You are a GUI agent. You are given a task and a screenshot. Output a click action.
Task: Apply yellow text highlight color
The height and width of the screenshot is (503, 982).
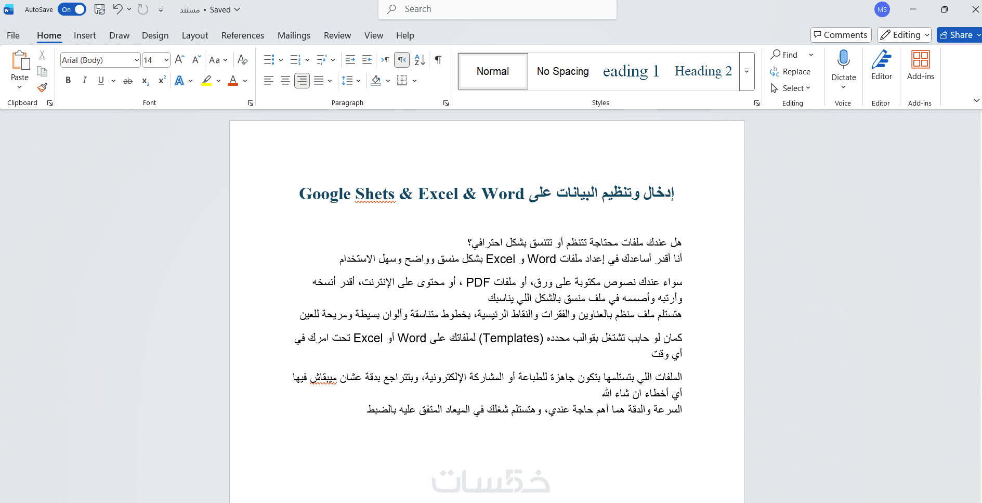coord(207,81)
